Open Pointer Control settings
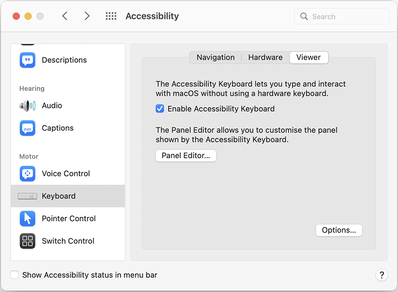Screen dimensions: 398x292 (27, 218)
